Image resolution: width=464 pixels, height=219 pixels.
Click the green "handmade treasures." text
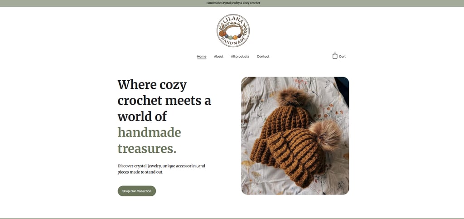coord(150,140)
